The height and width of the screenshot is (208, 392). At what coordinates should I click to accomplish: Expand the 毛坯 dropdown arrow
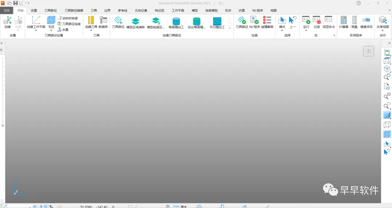[x=51, y=30]
